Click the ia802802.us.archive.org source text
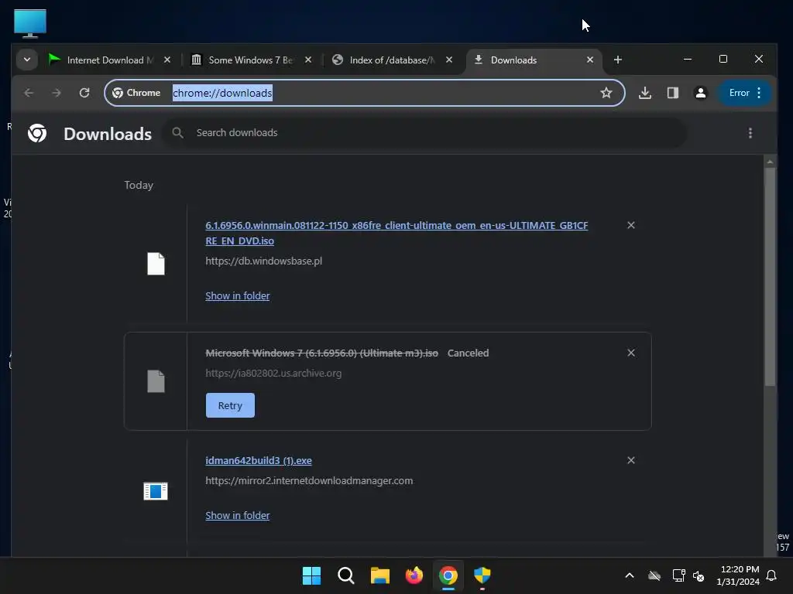 point(273,373)
